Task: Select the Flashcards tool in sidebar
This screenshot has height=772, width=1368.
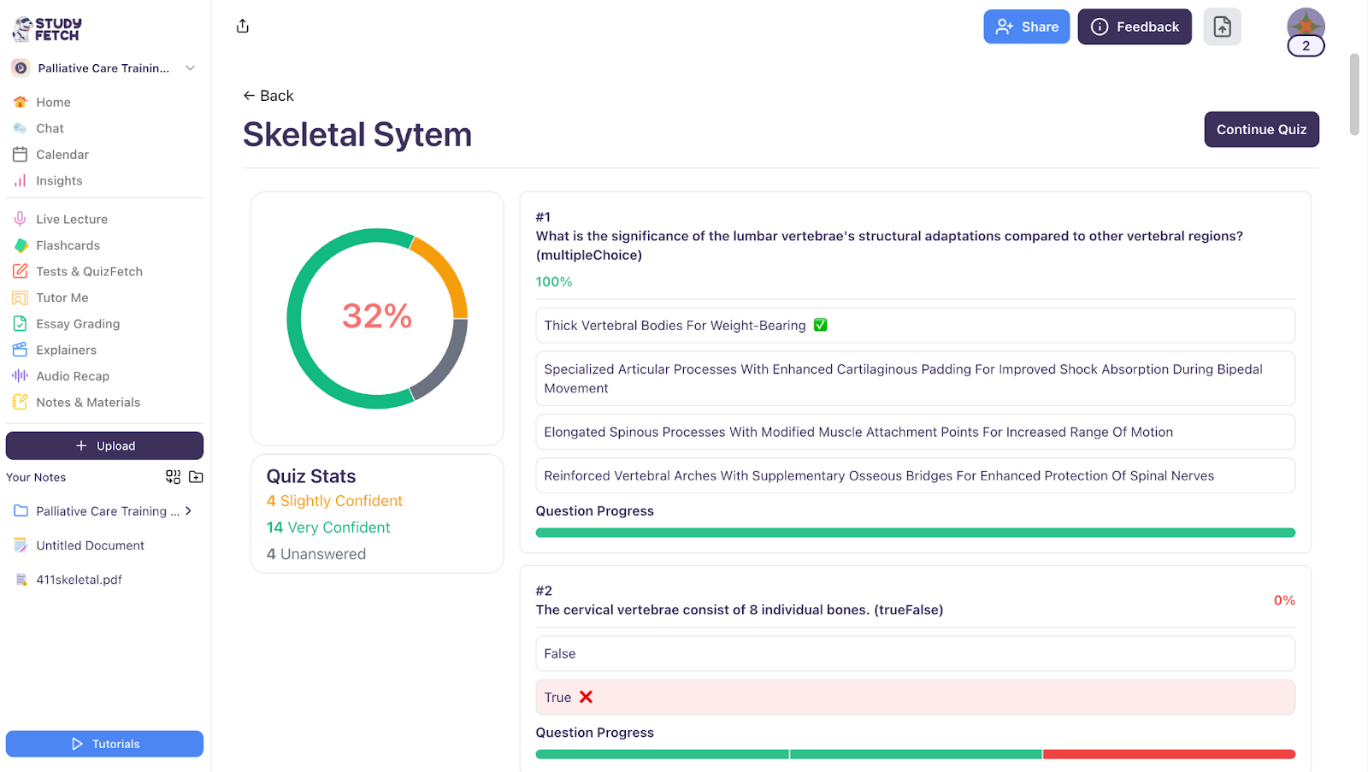Action: tap(68, 245)
